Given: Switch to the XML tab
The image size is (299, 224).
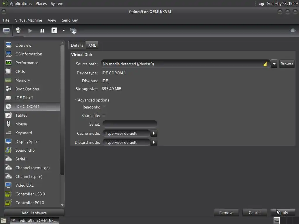Looking at the screenshot, I should click(x=92, y=45).
